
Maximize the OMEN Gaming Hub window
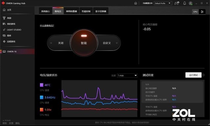[x=202, y=3]
